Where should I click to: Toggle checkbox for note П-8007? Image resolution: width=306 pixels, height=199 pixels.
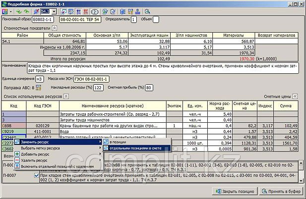[x=36, y=175]
